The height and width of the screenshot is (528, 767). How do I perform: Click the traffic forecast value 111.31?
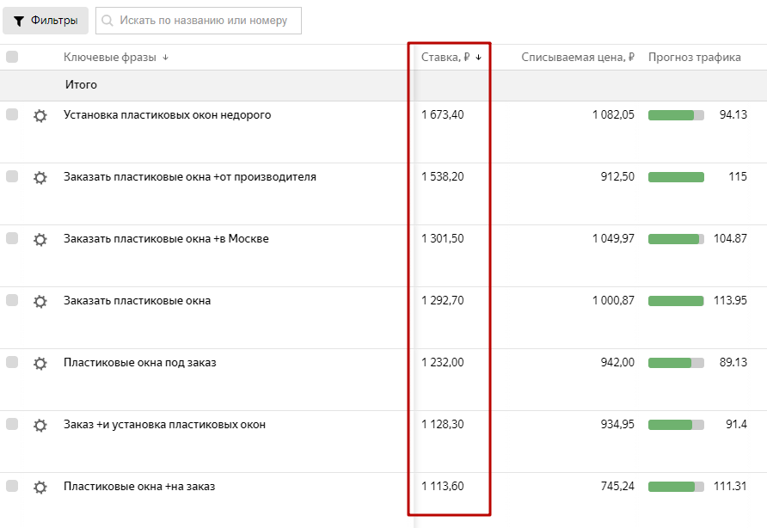[730, 486]
